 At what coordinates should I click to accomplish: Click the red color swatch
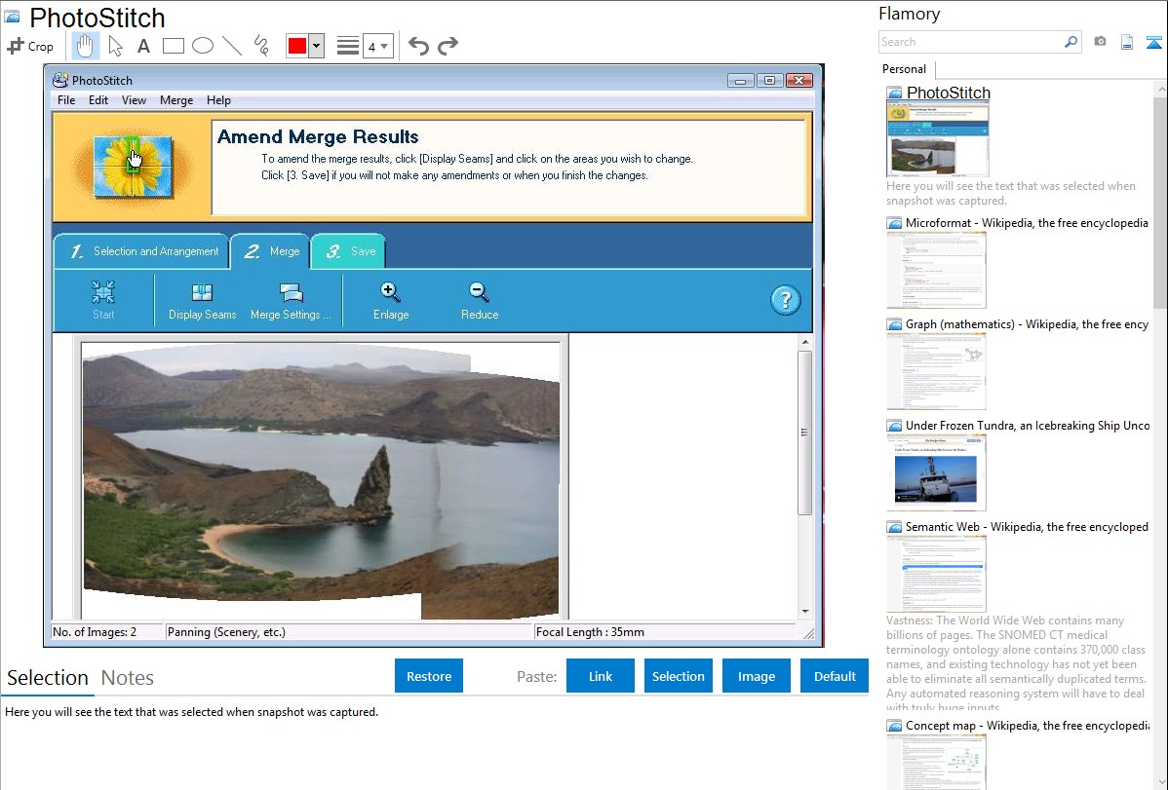(x=296, y=46)
